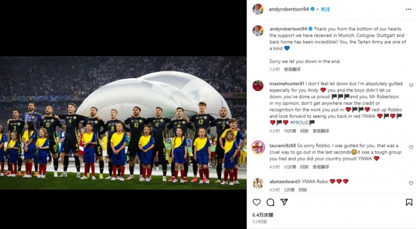Viewport: 416px width, 229px height.
Task: Click the verified badge next to andyrobertson94 header
Action: [312, 9]
